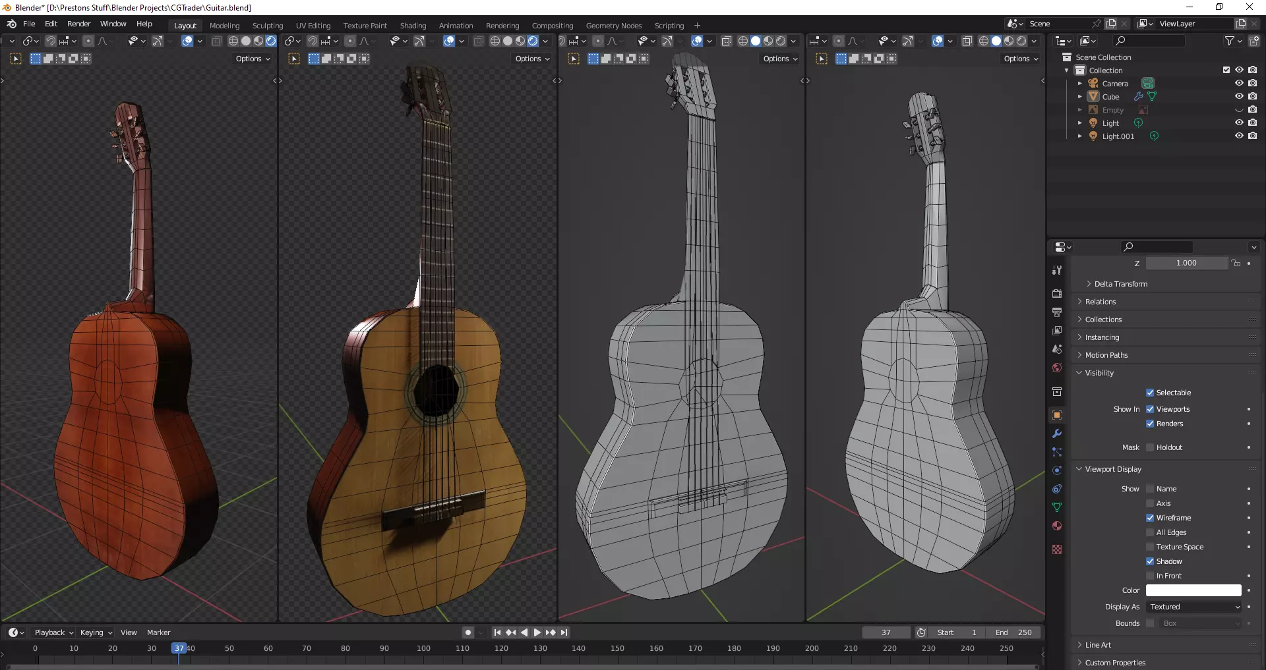
Task: Disable Light.001 in renders via camera icon
Action: [x=1252, y=136]
